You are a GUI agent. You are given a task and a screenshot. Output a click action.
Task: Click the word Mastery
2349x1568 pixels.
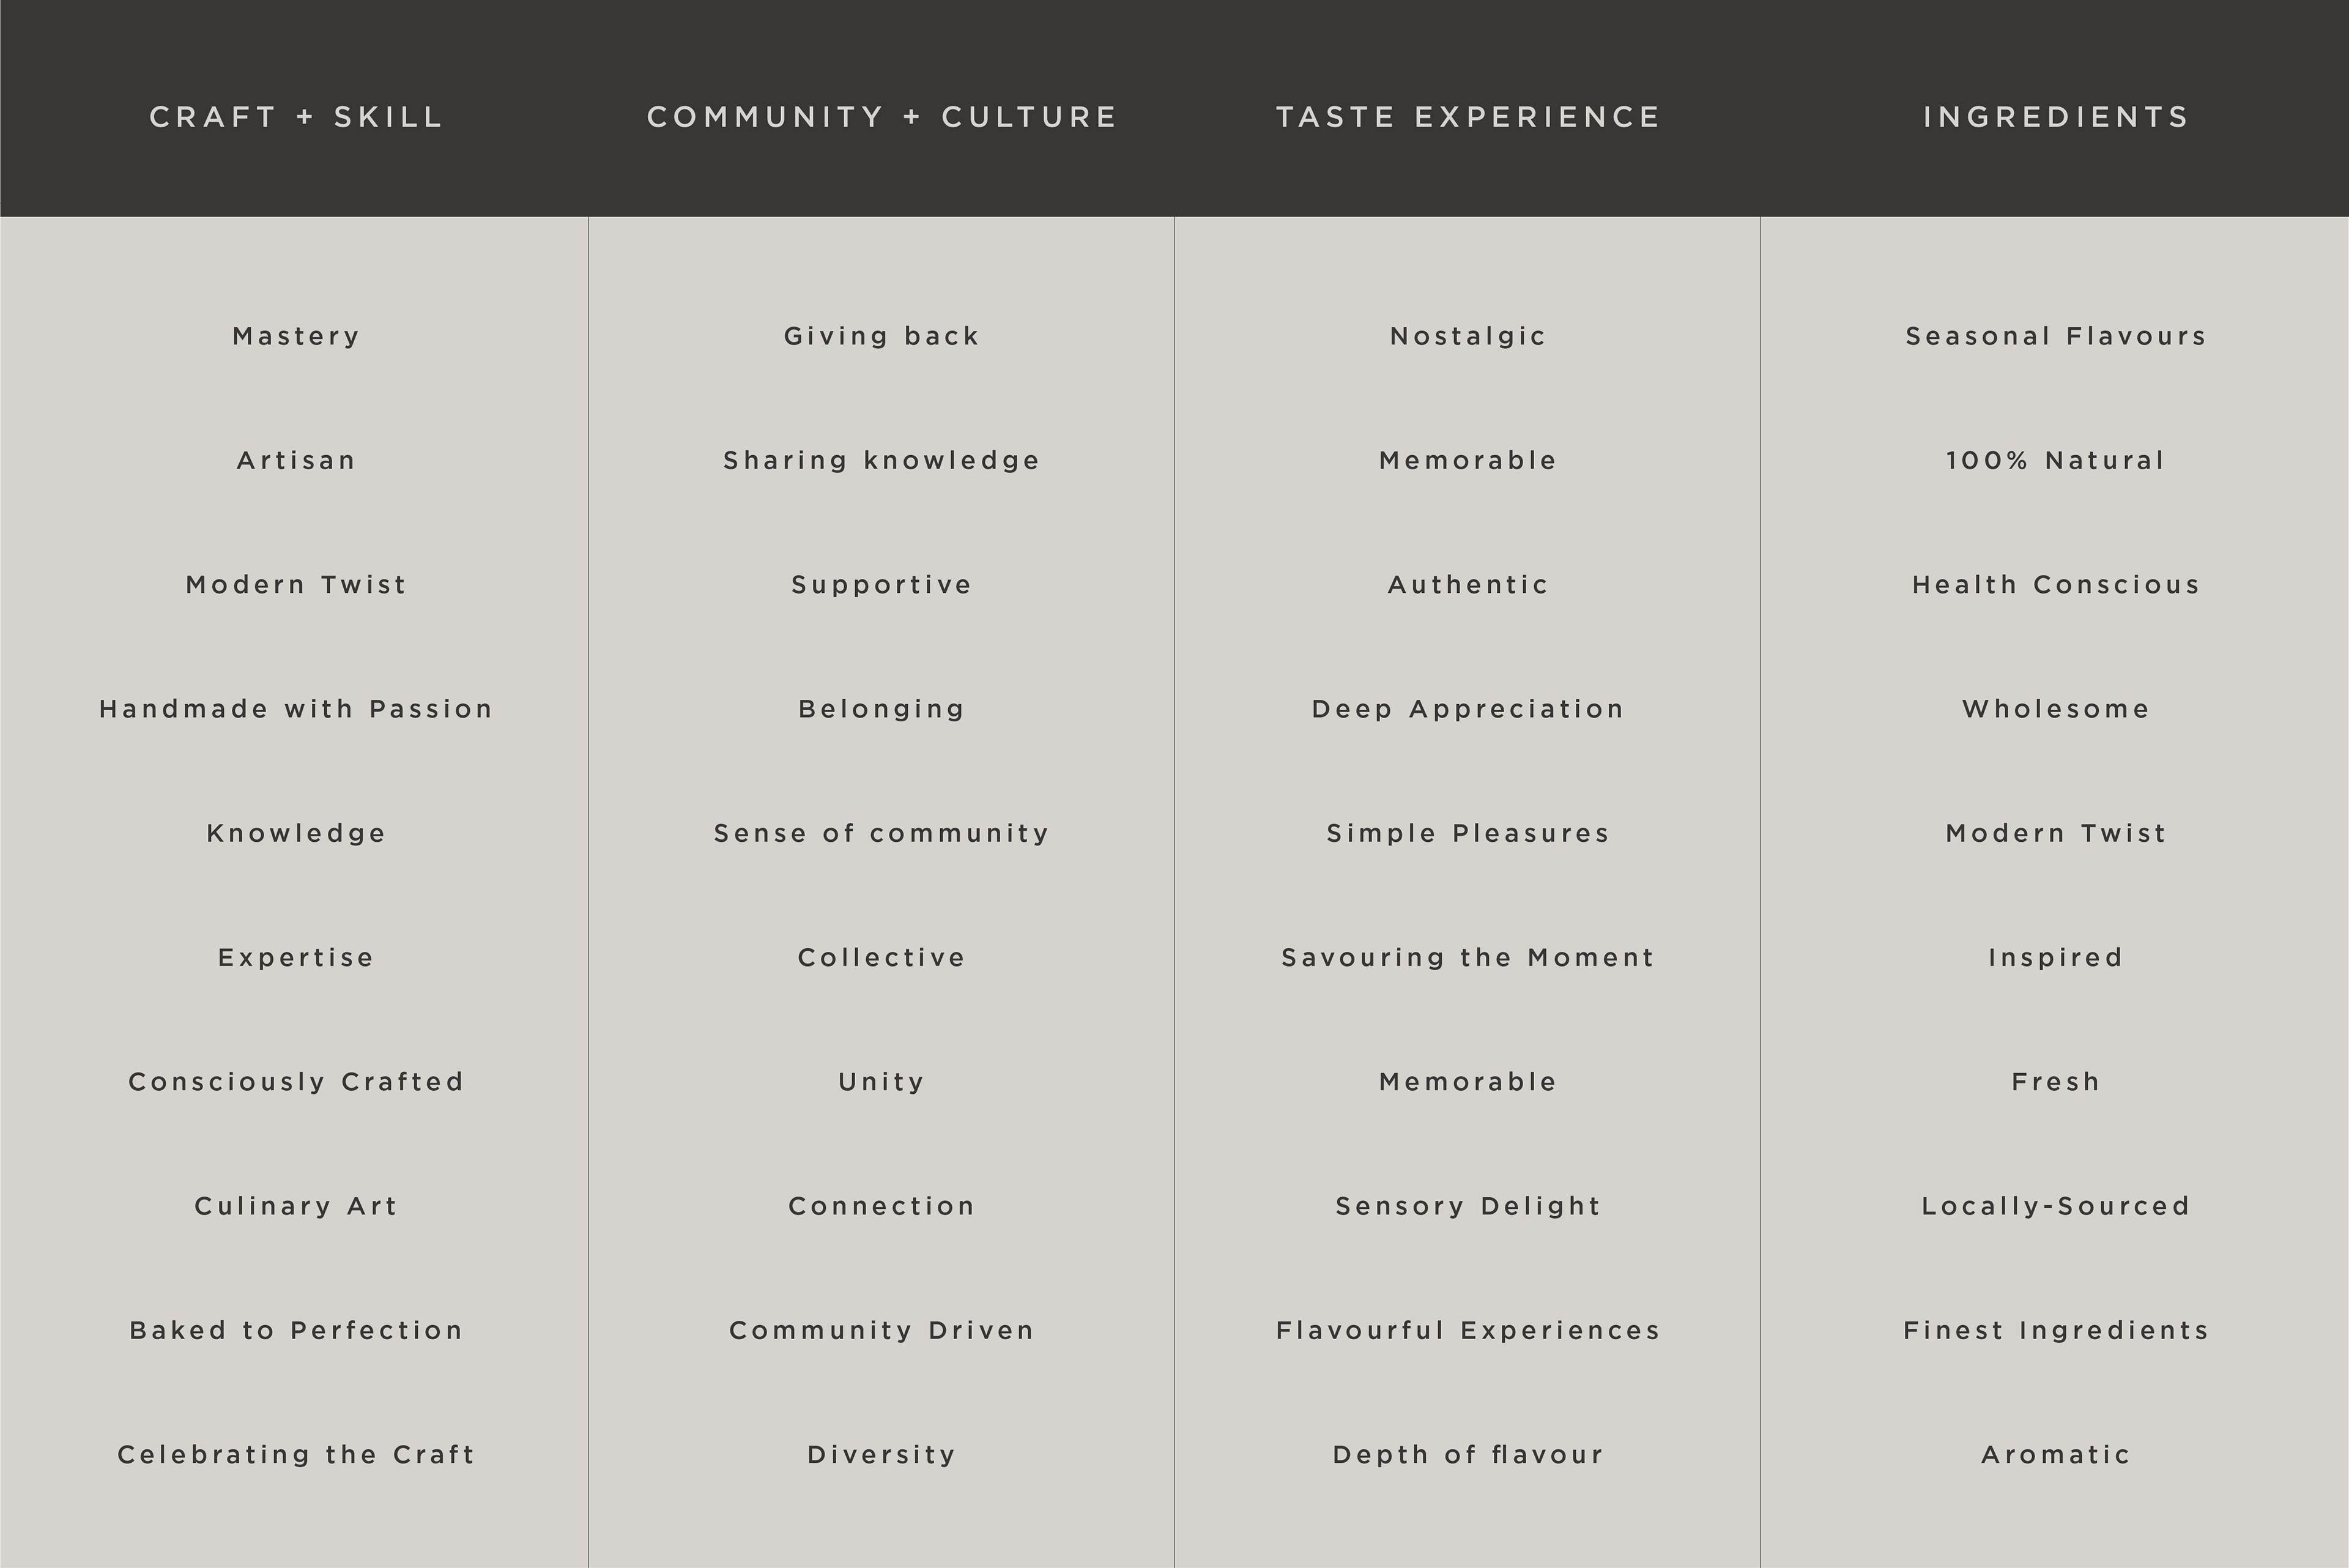296,336
